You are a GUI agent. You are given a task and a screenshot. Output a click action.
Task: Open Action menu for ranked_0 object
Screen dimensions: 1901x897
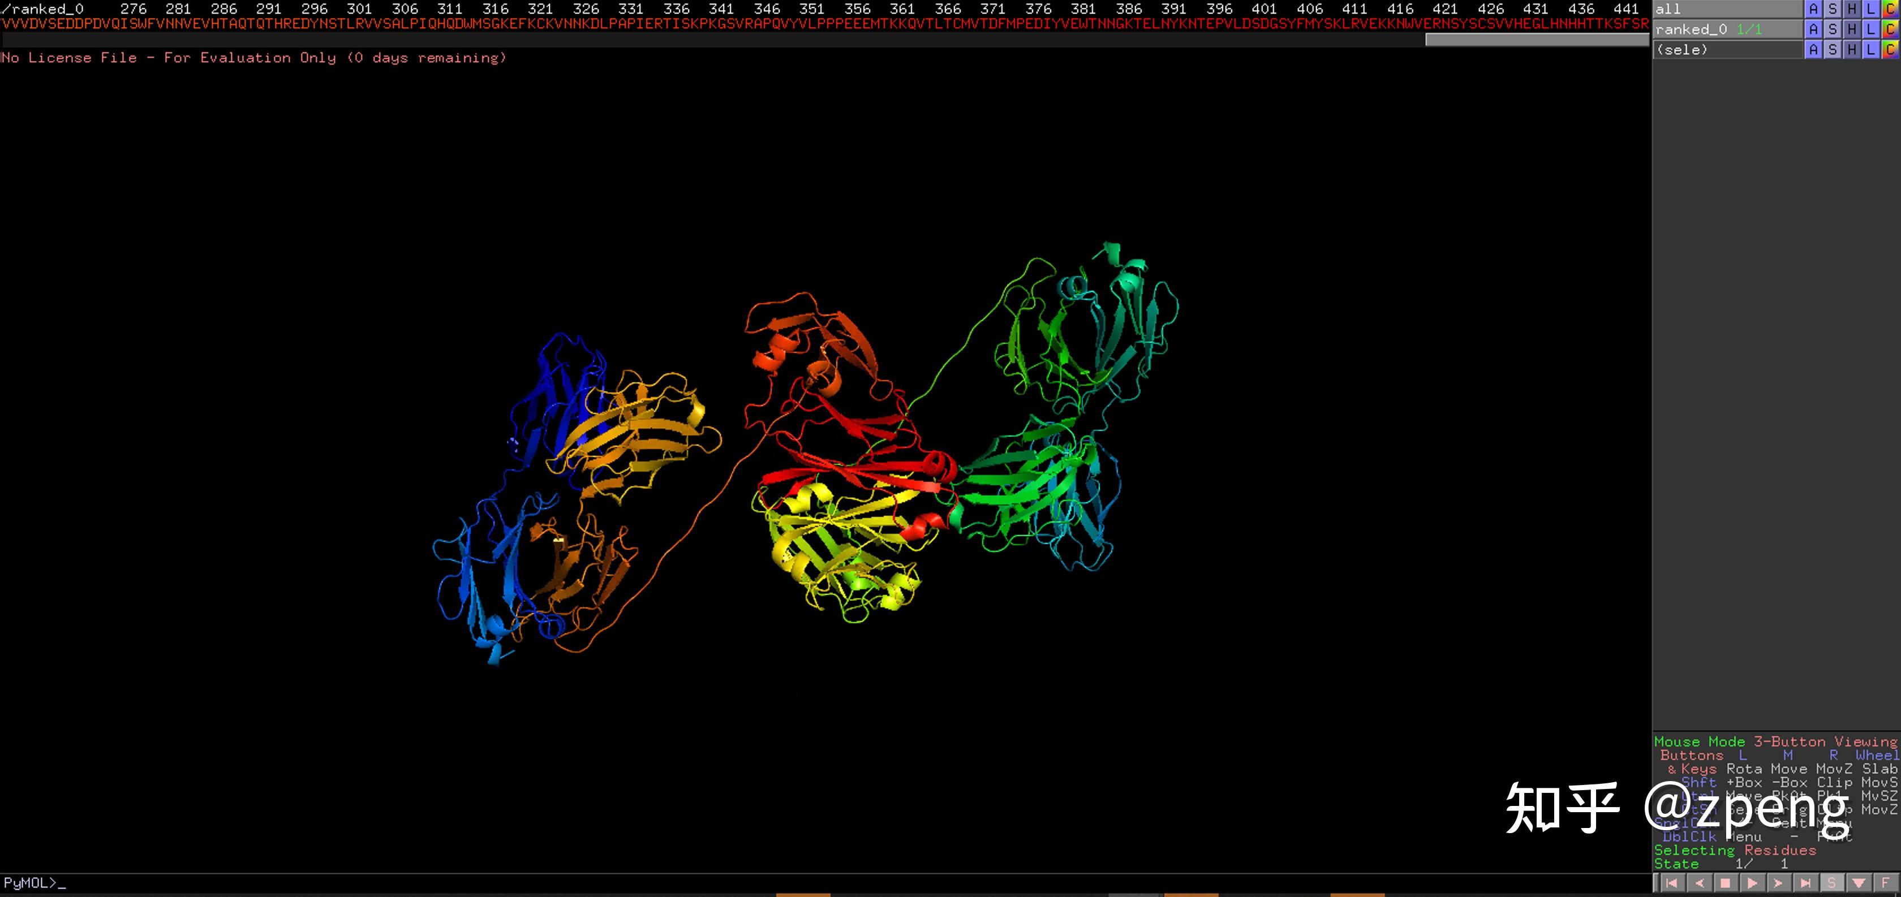pyautogui.click(x=1813, y=29)
